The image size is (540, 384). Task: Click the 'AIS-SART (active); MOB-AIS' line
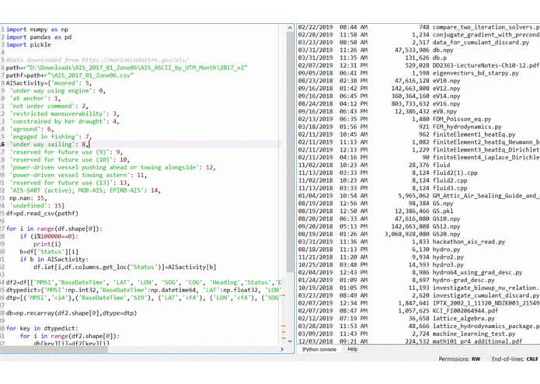point(85,190)
